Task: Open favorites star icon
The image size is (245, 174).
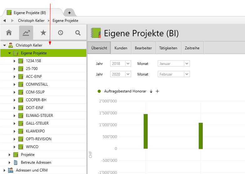Action: coord(43,32)
